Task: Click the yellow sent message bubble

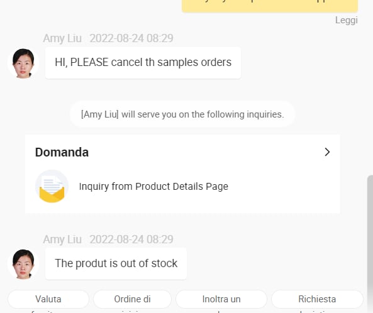Action: tap(270, 6)
